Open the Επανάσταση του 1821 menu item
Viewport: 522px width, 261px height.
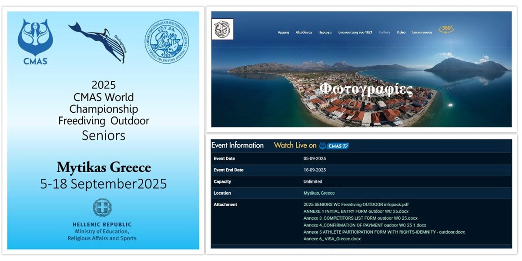coord(356,32)
